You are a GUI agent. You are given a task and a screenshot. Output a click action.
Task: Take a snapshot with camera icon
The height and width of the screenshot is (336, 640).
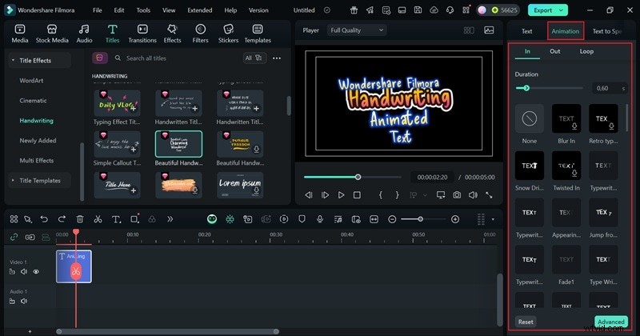click(x=457, y=195)
